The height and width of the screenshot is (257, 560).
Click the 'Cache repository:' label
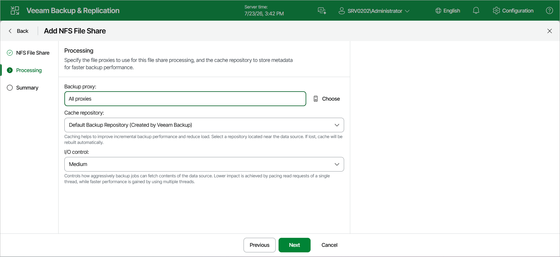pyautogui.click(x=84, y=113)
